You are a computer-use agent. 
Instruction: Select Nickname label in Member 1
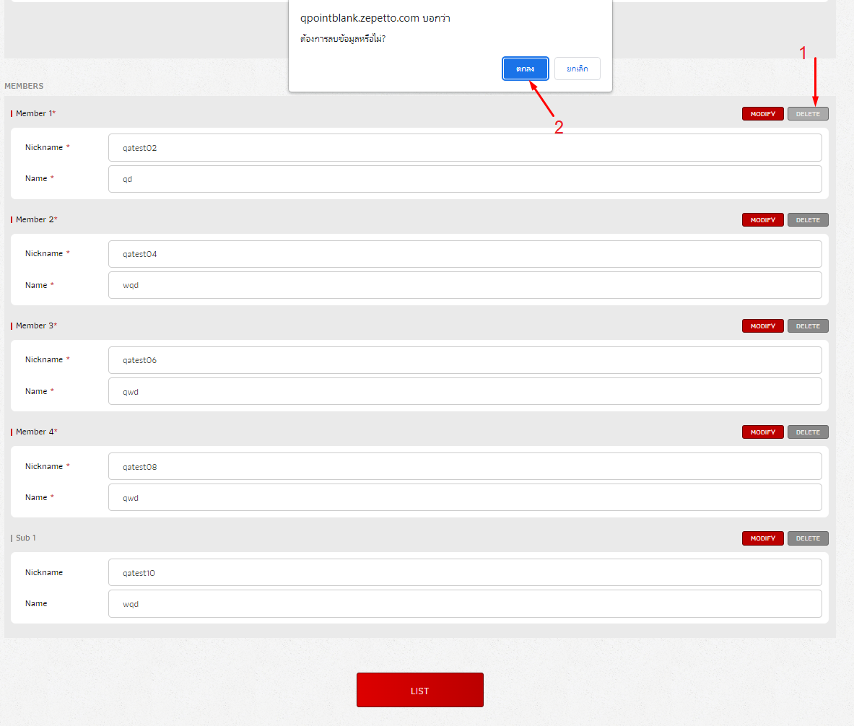pyautogui.click(x=44, y=148)
